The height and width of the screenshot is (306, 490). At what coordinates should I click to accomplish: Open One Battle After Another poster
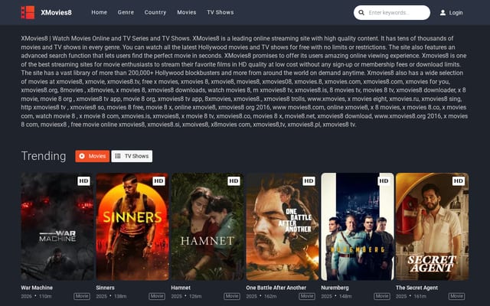(283, 226)
